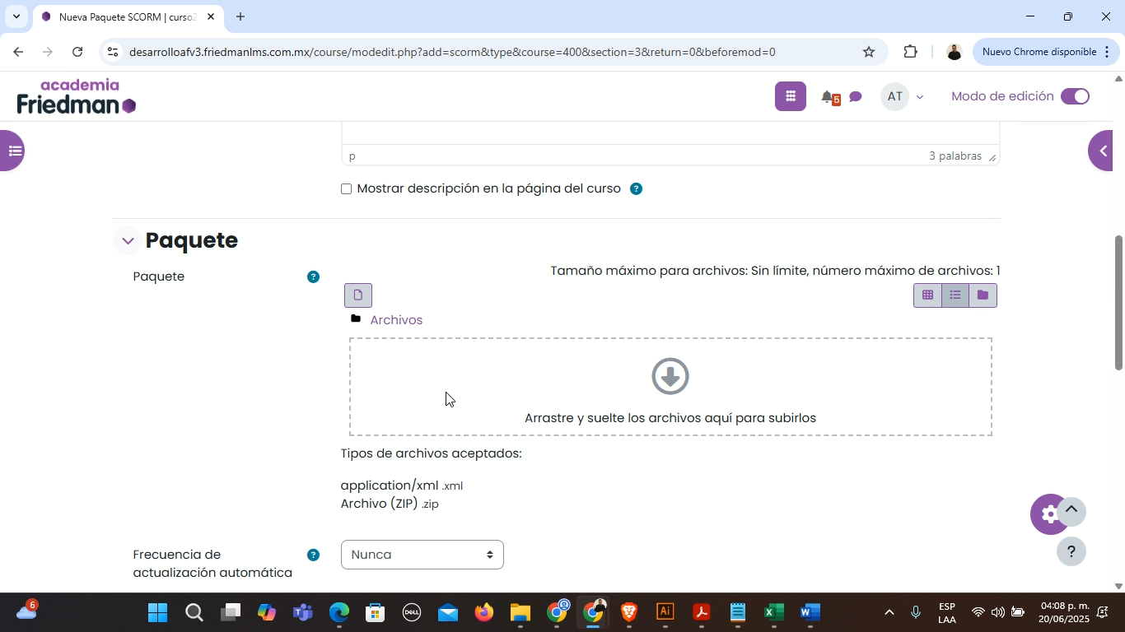This screenshot has height=632, width=1125.
Task: Click the '3 palabras' word count
Action: tap(955, 156)
